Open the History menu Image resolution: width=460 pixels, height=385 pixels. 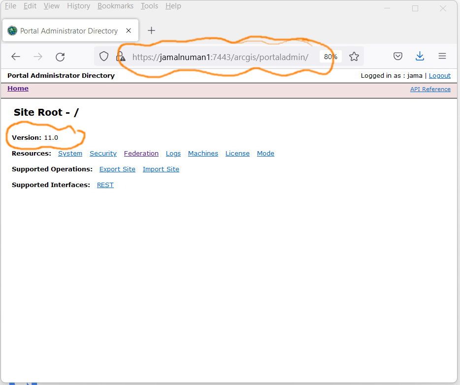click(79, 6)
